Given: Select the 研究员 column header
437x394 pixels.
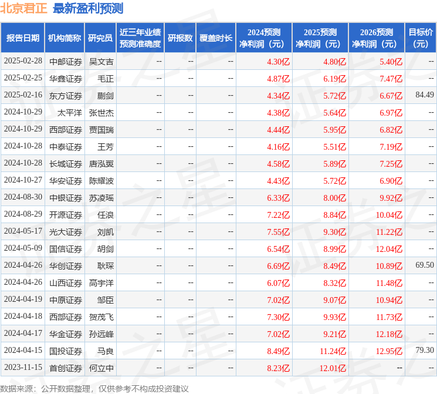Looking at the screenshot, I should [x=100, y=38].
